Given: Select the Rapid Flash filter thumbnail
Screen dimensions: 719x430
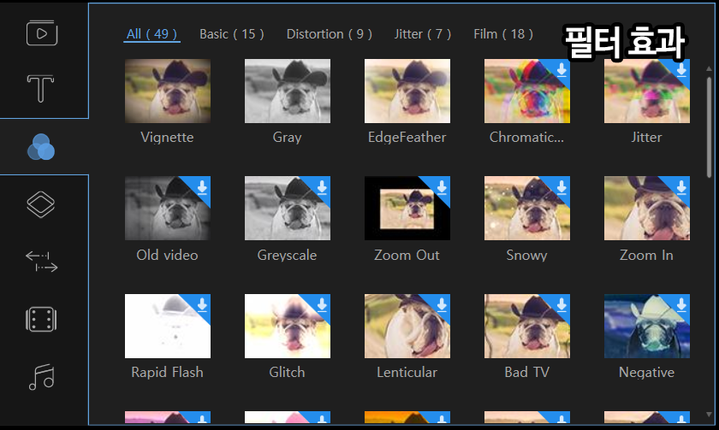Looking at the screenshot, I should click(x=168, y=326).
